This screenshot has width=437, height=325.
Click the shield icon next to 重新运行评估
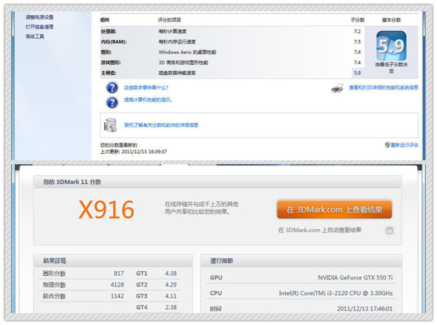(x=387, y=145)
